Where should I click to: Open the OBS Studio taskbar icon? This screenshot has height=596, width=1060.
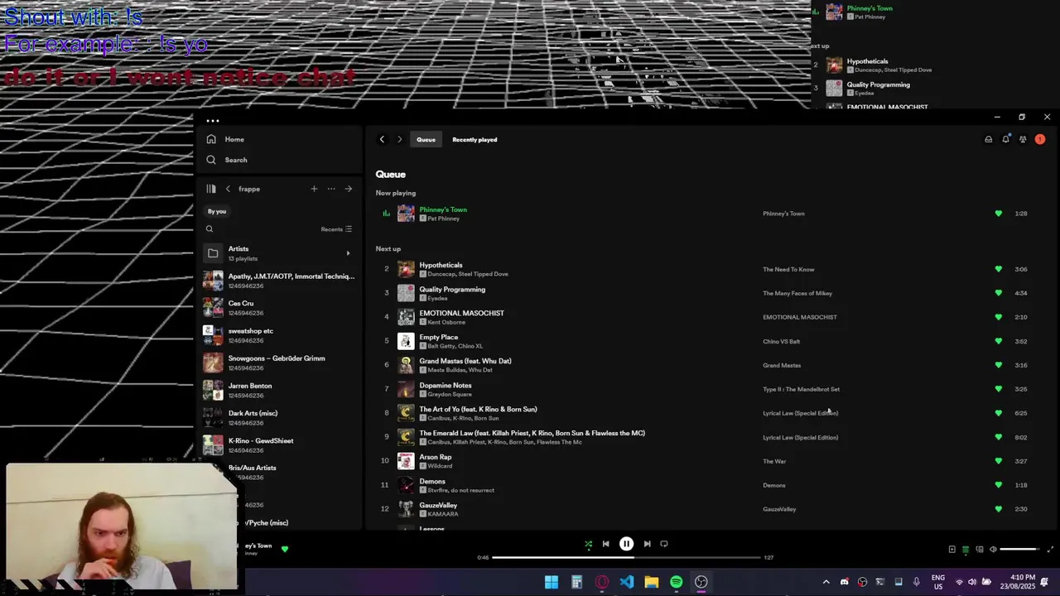click(701, 582)
